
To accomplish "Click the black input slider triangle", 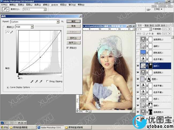I will [x=18, y=76].
